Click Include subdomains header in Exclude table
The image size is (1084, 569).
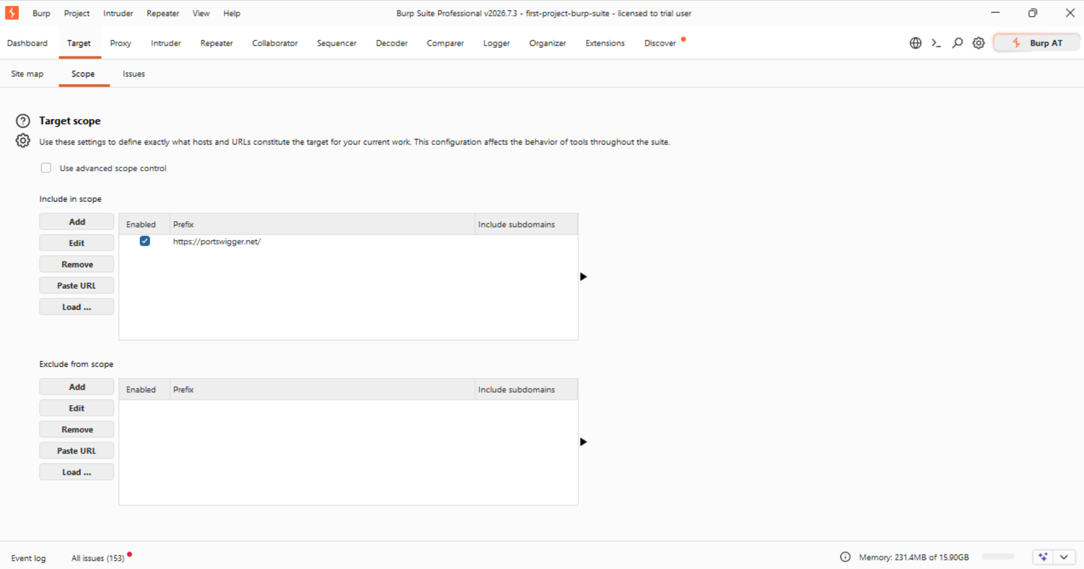point(526,389)
